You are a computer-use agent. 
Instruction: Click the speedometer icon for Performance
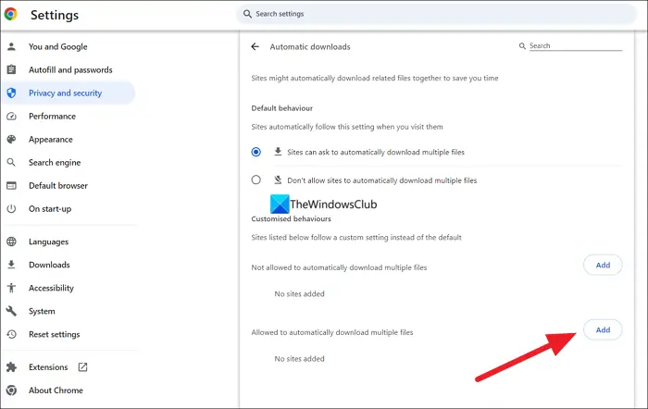coord(11,116)
